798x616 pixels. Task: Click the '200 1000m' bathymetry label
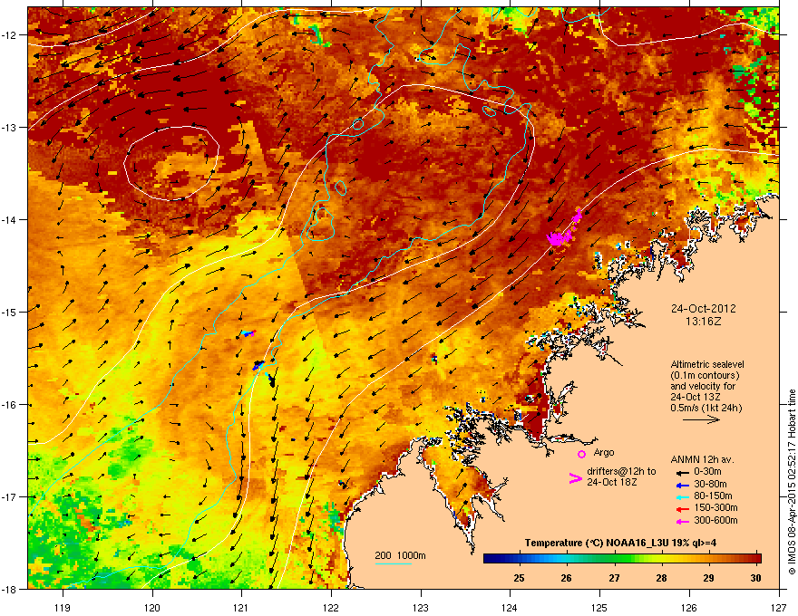click(x=400, y=555)
